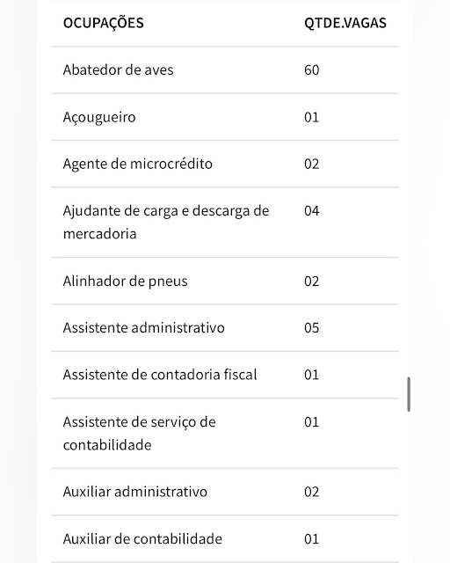Select Ajudante de carga e descarga row

coord(225,223)
